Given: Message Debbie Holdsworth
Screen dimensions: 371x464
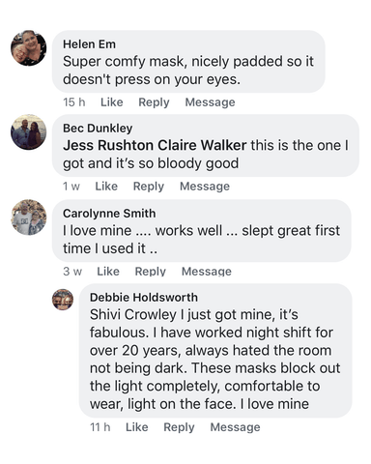Looking at the screenshot, I should coord(235,427).
